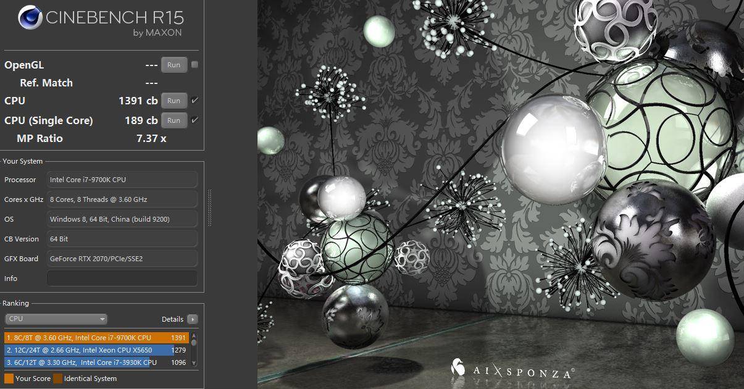Viewport: 744px width, 389px height.
Task: Click the 1391 cb CPU score
Action: [x=138, y=101]
